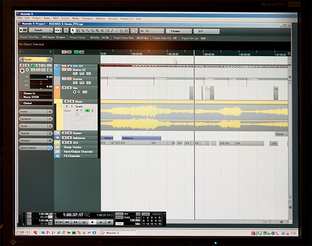The width and height of the screenshot is (312, 246).
Task: Solo the Vox track
Action: coord(69,88)
